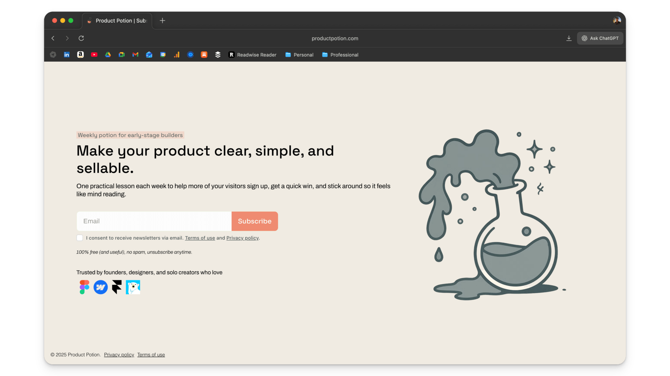Expand the Professional bookmarks folder
Viewport: 670px width, 376px height.
(340, 55)
